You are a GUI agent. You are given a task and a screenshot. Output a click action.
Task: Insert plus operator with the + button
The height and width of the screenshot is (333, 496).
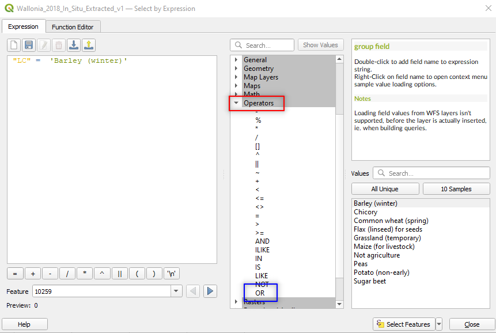(33, 274)
